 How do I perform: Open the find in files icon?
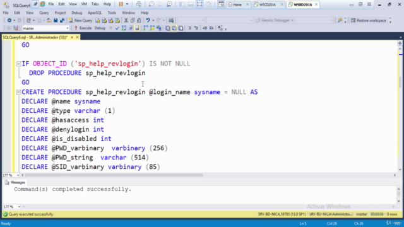pos(340,20)
